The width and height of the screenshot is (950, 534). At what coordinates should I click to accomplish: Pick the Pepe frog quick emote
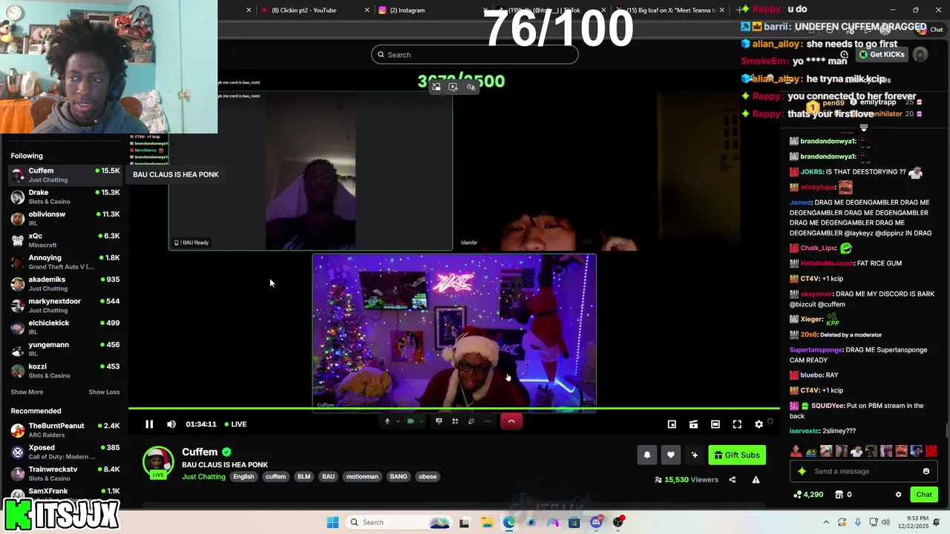coord(811,451)
